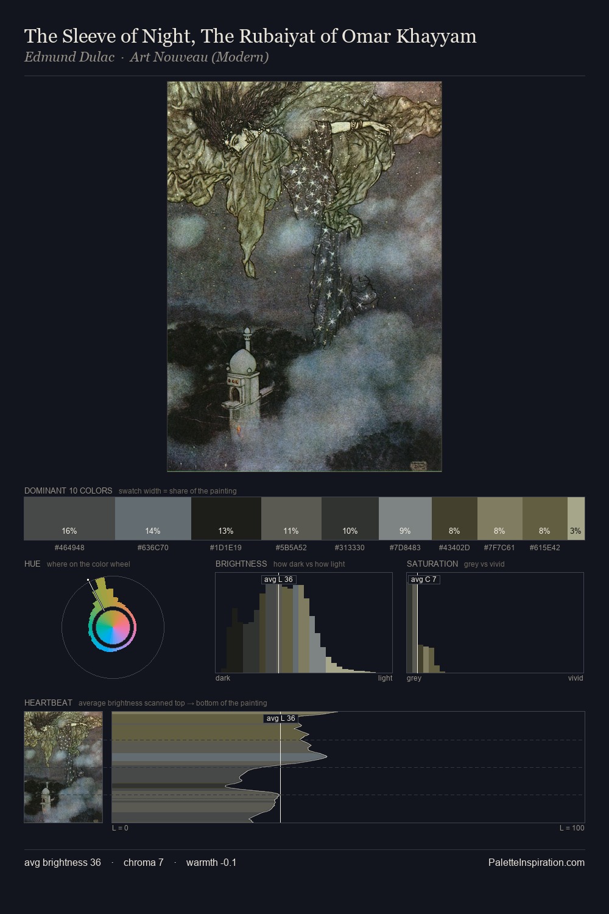Screen dimensions: 609x914
Task: Pick the #615E42 8% swatch
Action: point(545,519)
